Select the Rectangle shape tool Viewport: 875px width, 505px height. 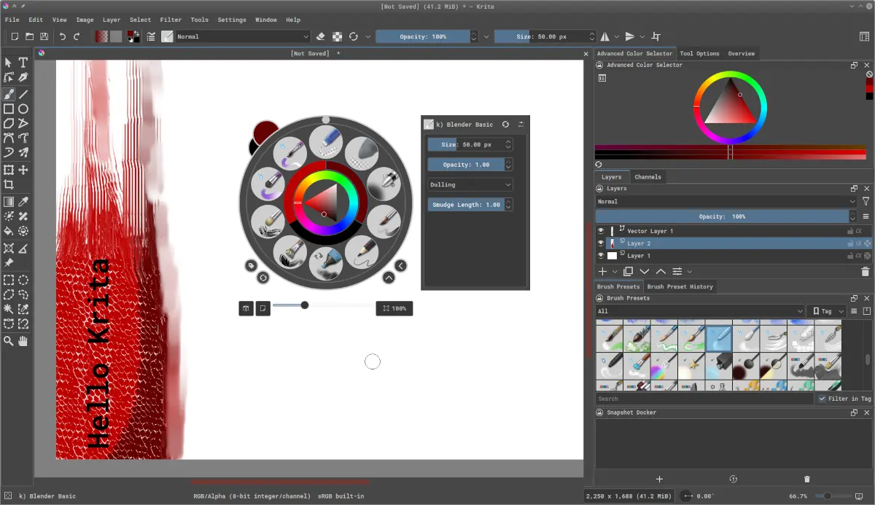point(9,109)
